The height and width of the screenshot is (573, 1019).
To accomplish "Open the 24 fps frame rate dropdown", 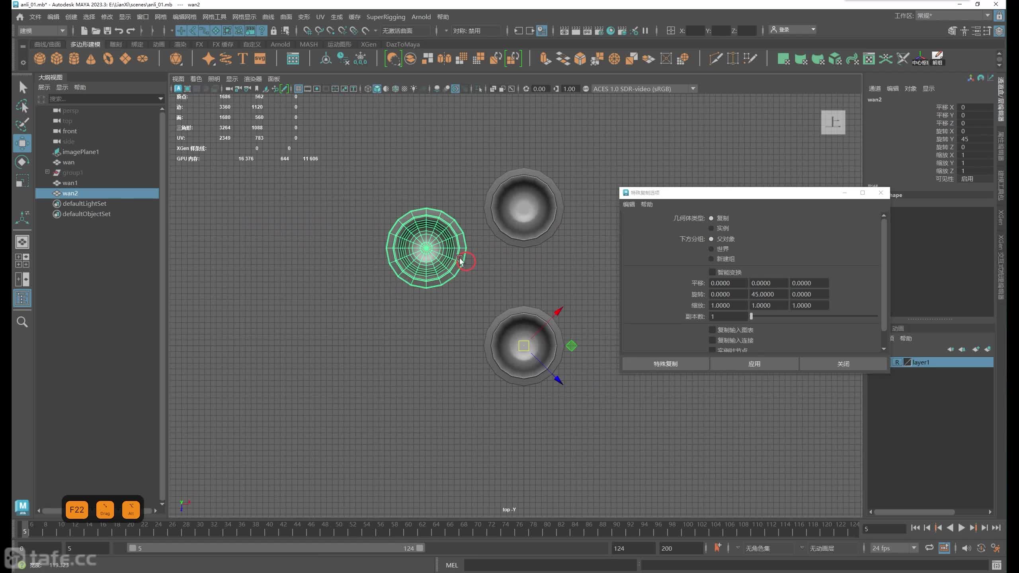I will [x=894, y=548].
